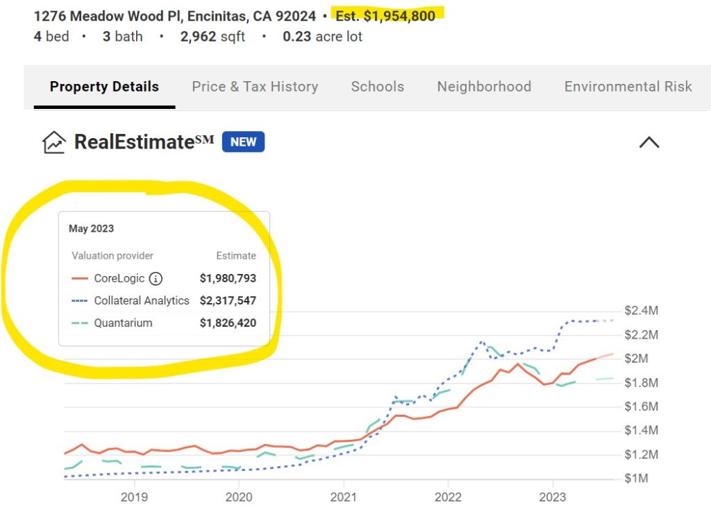Open the Environmental Risk tab
The image size is (711, 523).
pos(628,87)
